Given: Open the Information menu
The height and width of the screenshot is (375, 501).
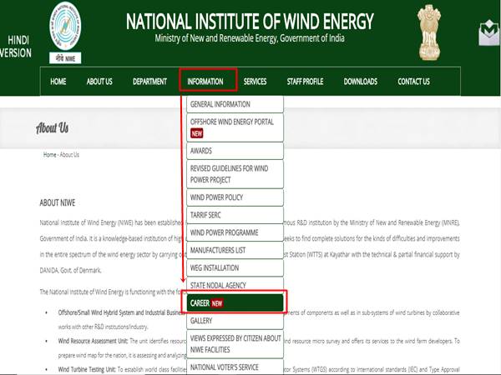Looking at the screenshot, I should pyautogui.click(x=205, y=82).
